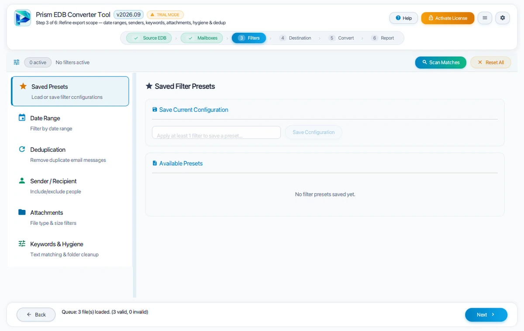
Task: Open settings via the gear icon
Action: pyautogui.click(x=503, y=18)
